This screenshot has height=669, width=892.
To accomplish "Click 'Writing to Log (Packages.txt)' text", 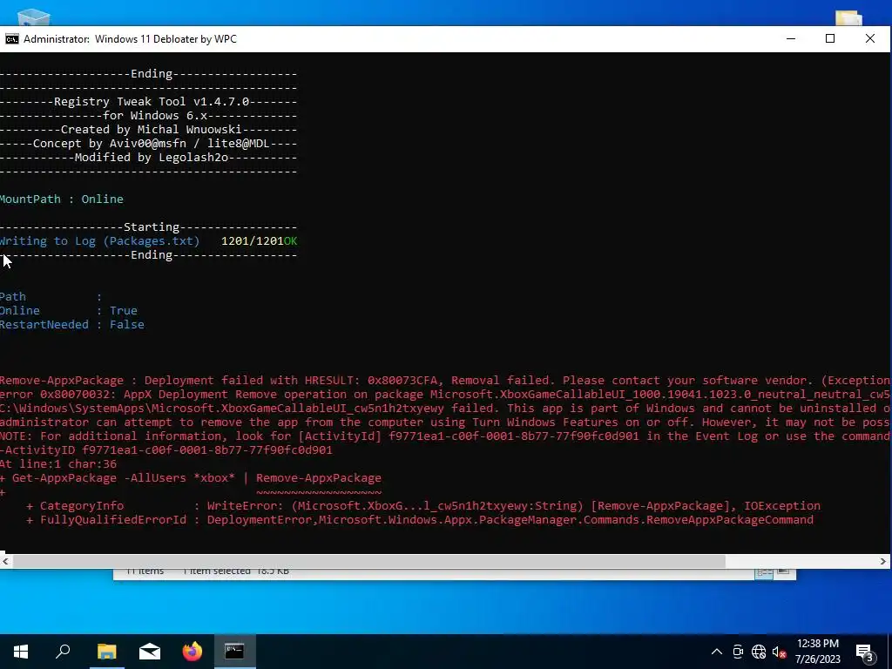I will (x=99, y=241).
